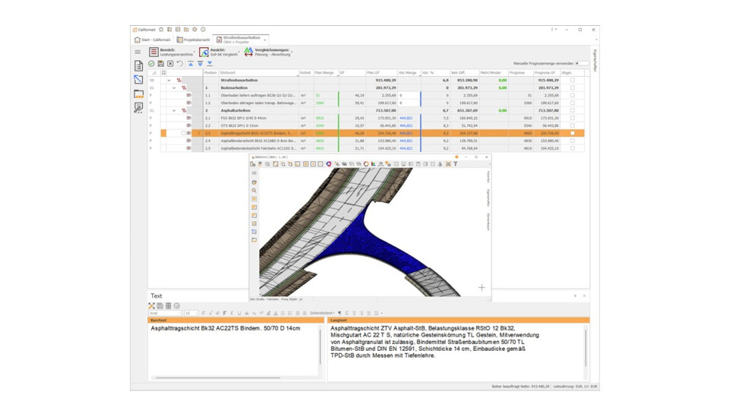This screenshot has width=730, height=411.
Task: Check Abger. box for Bodenarbeiten row
Action: (x=573, y=88)
